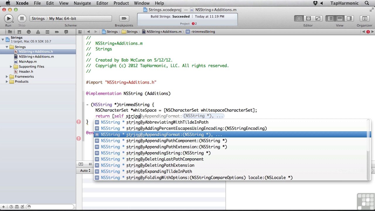This screenshot has height=211, width=375.
Task: Expand the Supporting Files group
Action: 11,67
